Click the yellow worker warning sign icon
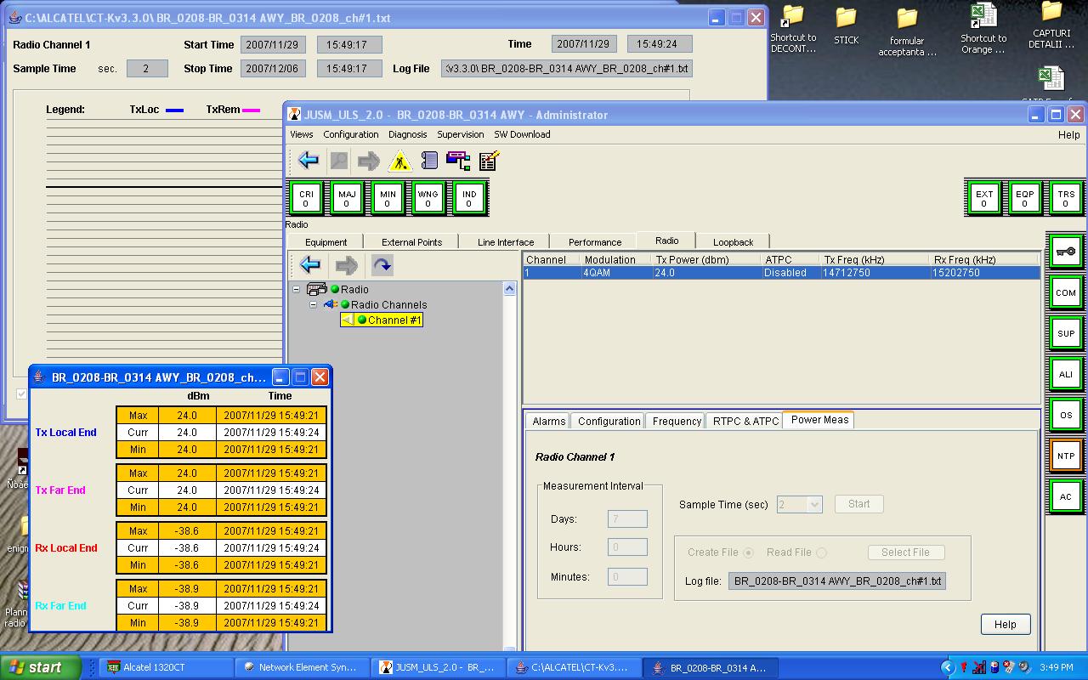The width and height of the screenshot is (1088, 680). tap(399, 161)
